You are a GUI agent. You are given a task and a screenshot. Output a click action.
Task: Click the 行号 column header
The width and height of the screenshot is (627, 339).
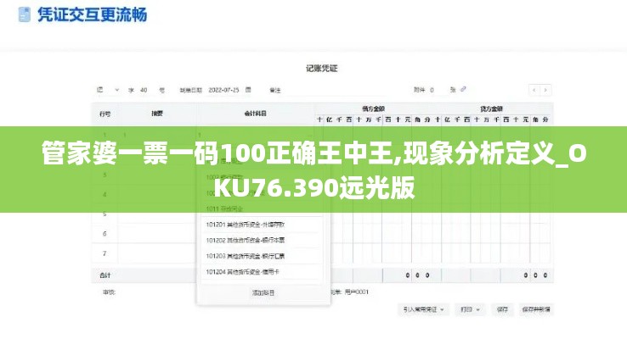pyautogui.click(x=105, y=114)
